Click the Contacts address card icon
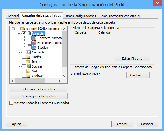Image resolution: width=164 pixels, height=131 pixels. (28, 52)
